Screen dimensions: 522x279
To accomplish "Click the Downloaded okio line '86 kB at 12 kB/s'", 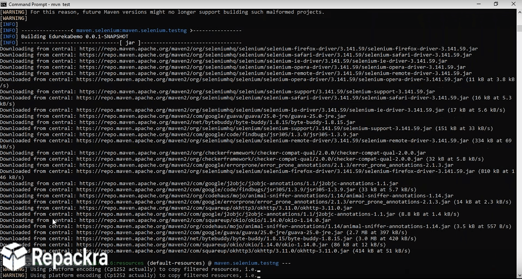I will point(193,245).
